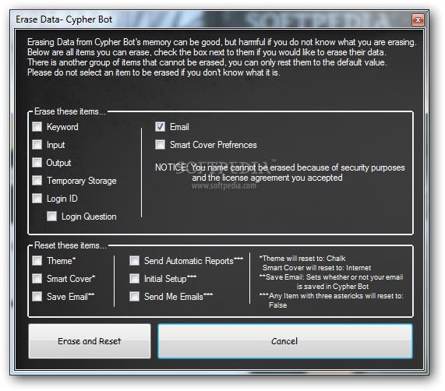Viewport: 445px width, 391px height.
Task: Click the NOTICE text about name erasure
Action: (x=280, y=173)
